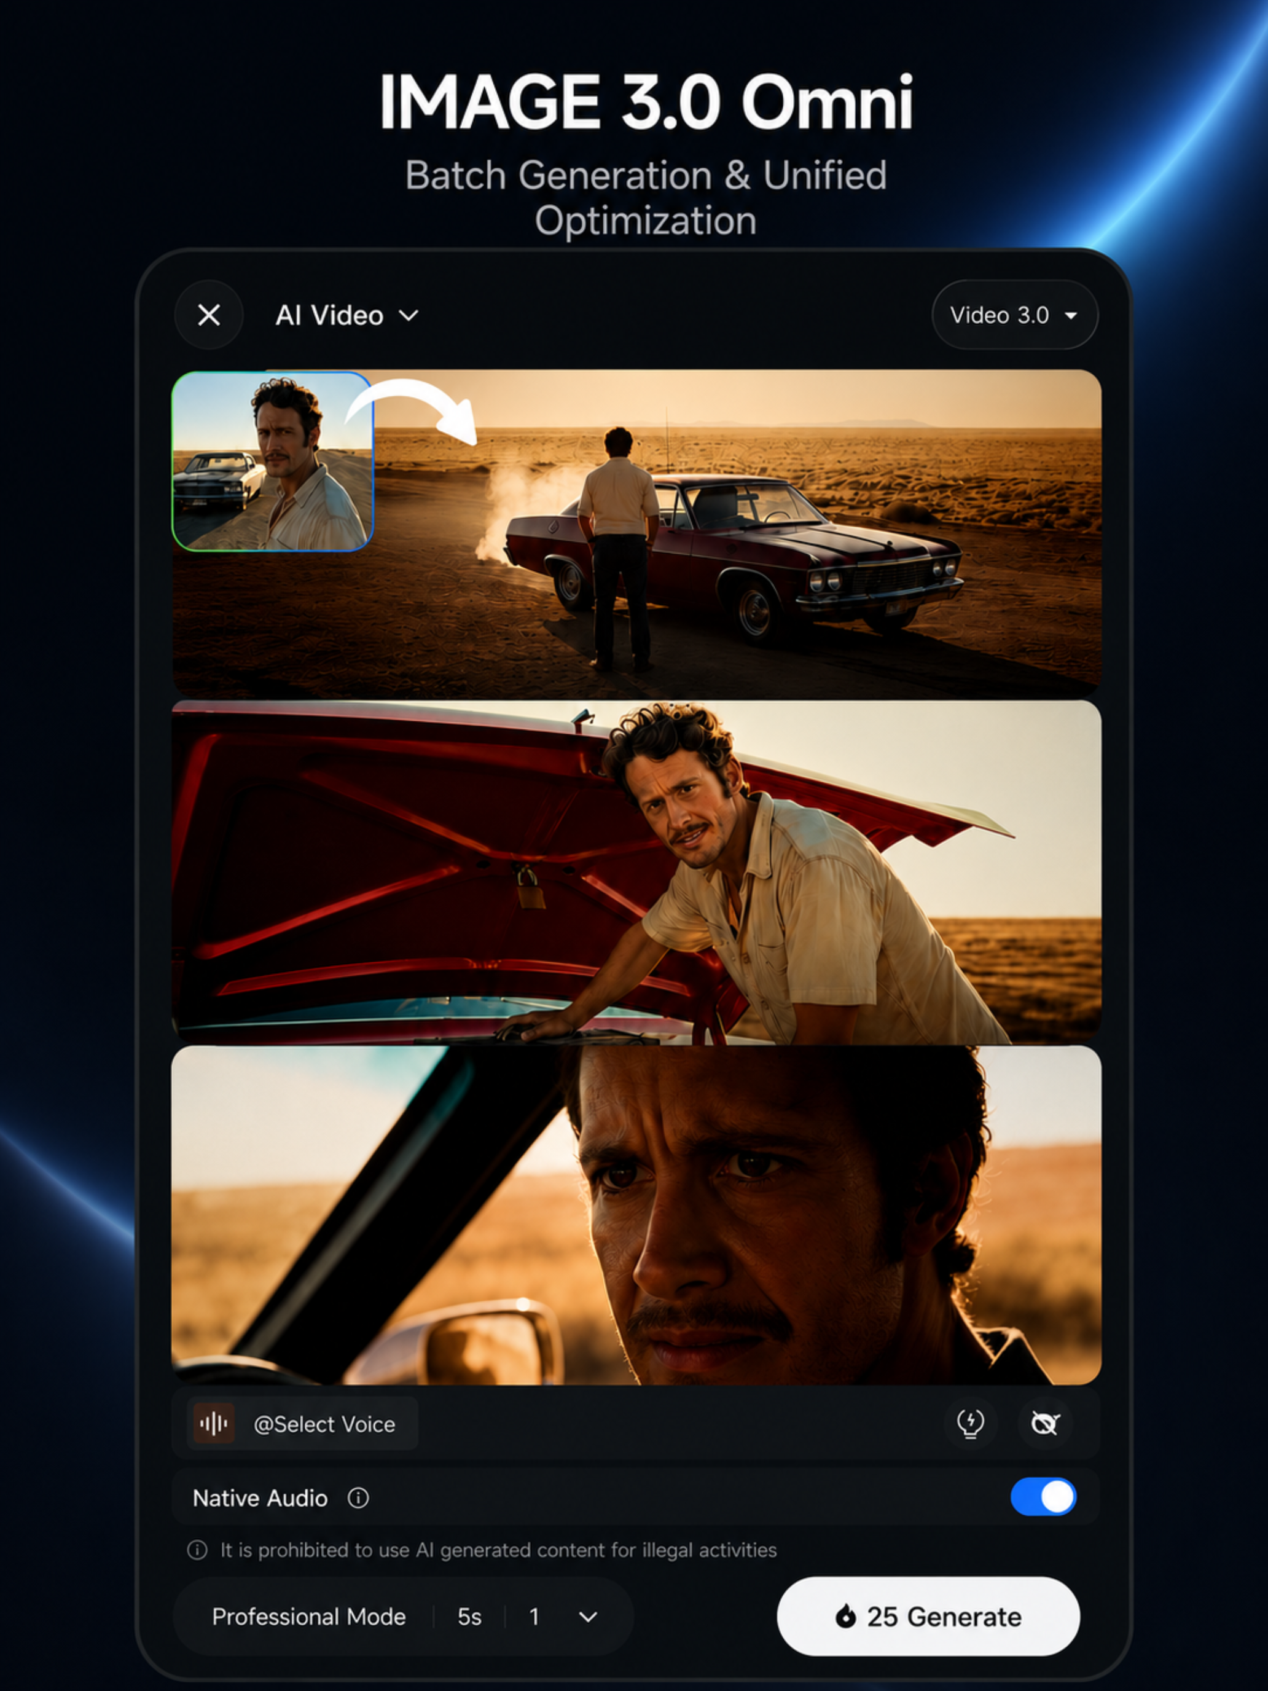Click the info icon beside the illegal activities notice

[x=197, y=1550]
